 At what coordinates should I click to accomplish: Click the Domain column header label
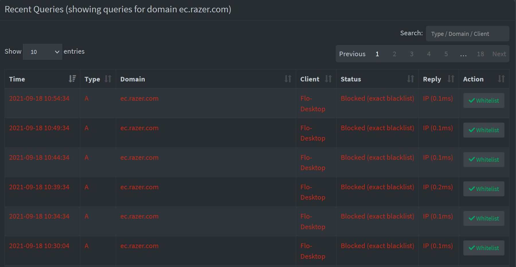click(x=133, y=79)
